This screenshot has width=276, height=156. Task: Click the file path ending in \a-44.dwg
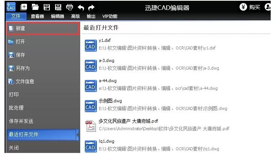(158, 88)
